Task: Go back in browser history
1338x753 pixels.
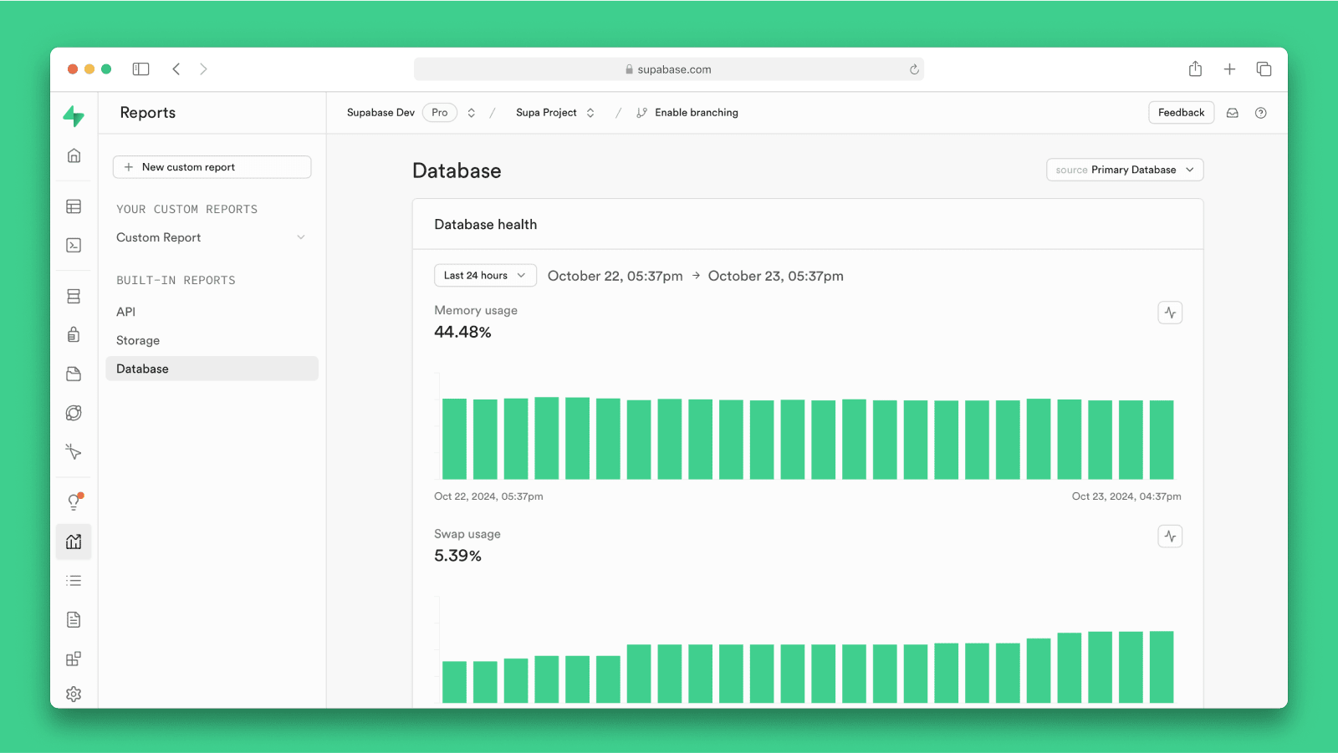Action: tap(176, 69)
